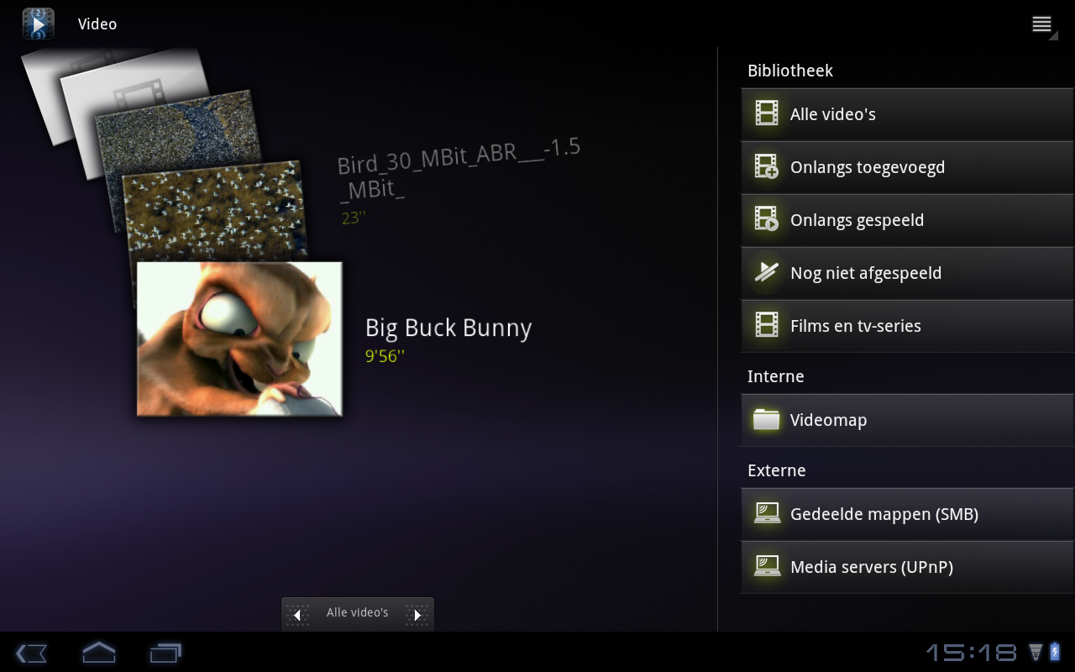Screen dimensions: 1075x672
Task: Click the 9'56'' duration label
Action: tap(385, 356)
